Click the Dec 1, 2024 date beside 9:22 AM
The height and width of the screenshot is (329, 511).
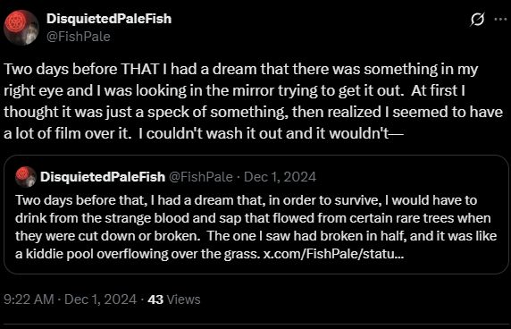[101, 299]
